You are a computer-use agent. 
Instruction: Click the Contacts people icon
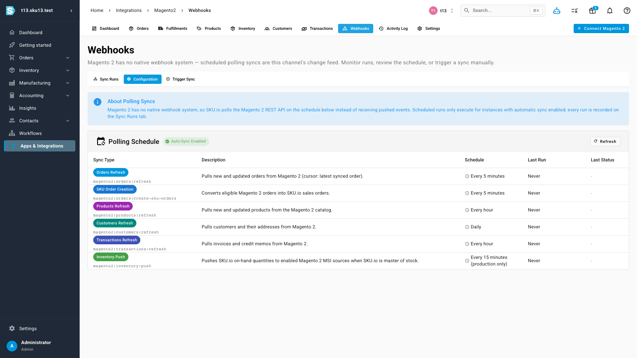[12, 121]
